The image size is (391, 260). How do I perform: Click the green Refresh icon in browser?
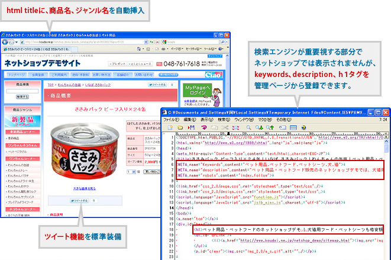pyautogui.click(x=151, y=42)
